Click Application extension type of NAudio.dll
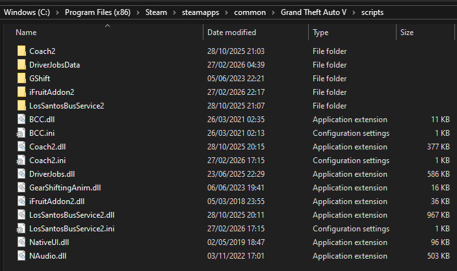Image resolution: width=457 pixels, height=271 pixels. click(350, 256)
